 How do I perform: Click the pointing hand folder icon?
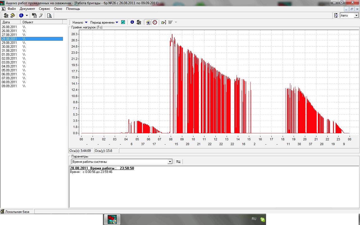pos(164,22)
